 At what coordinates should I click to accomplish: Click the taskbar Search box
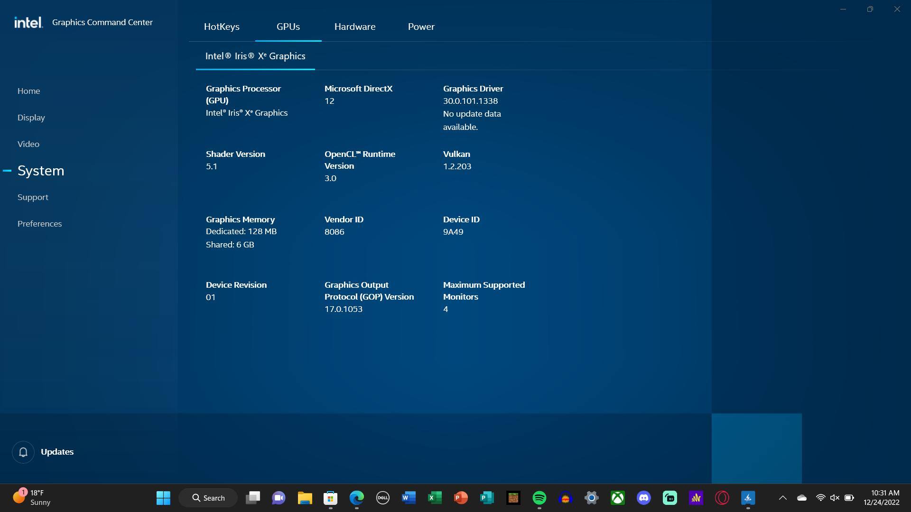[208, 498]
